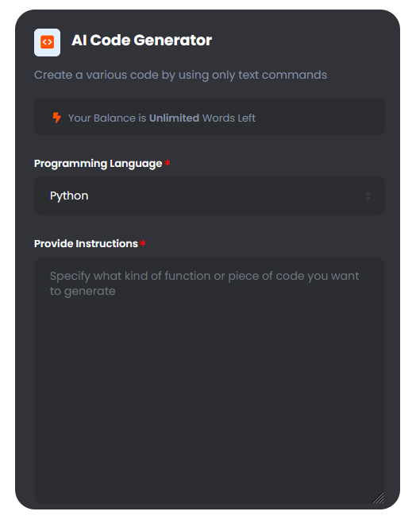
Task: Click the red asterisk beside Provide Instructions
Action: pyautogui.click(x=143, y=243)
